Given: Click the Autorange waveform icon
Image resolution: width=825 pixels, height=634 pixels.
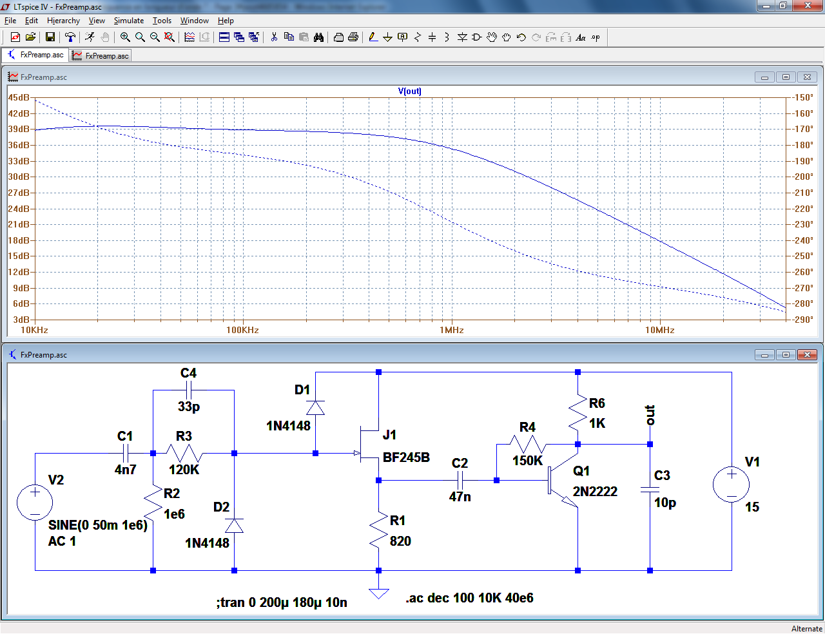Looking at the screenshot, I should coord(189,37).
